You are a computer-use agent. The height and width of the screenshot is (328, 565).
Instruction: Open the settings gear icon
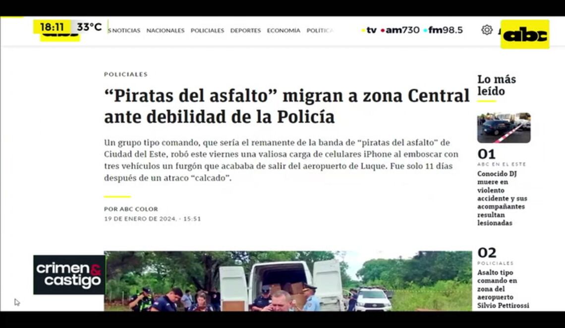coord(487,30)
